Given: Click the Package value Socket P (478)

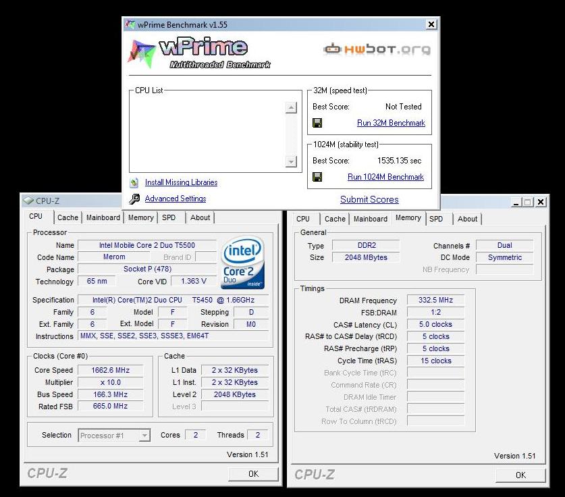Looking at the screenshot, I should (x=147, y=269).
